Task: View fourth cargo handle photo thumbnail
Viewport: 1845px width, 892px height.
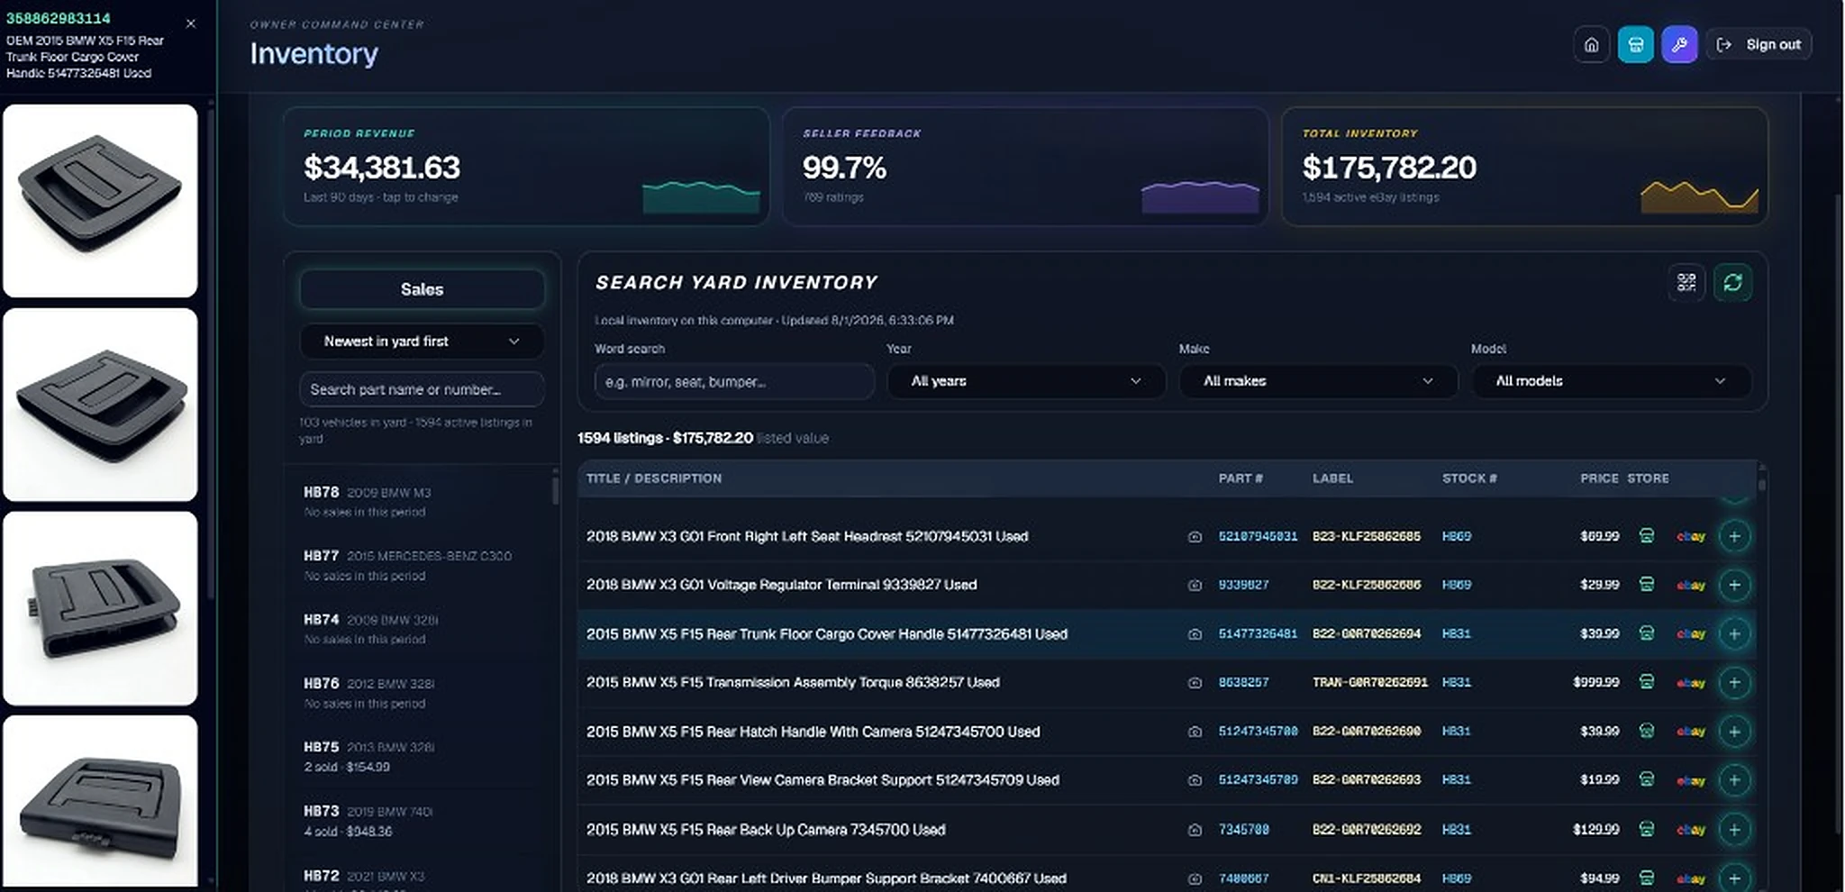Action: click(100, 800)
